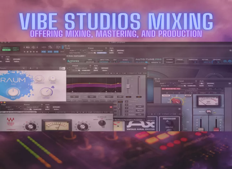Open Auto-Tune settings gear icon
The height and width of the screenshot is (169, 232).
click(225, 61)
